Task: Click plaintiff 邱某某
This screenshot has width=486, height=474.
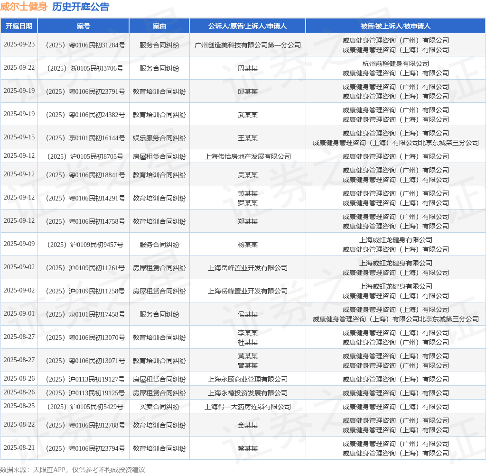Action: pos(248,91)
